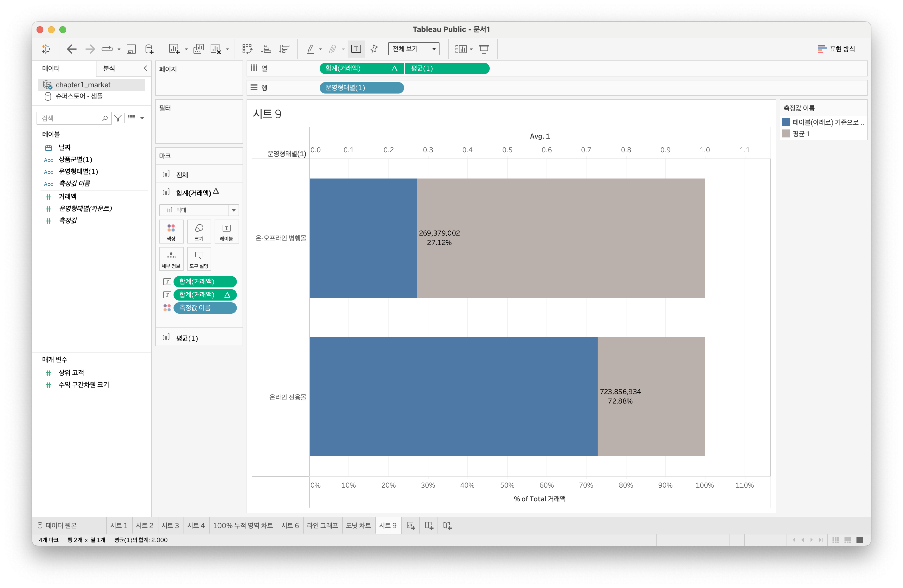The width and height of the screenshot is (903, 588).
Task: Click the Undo back arrow
Action: click(72, 49)
